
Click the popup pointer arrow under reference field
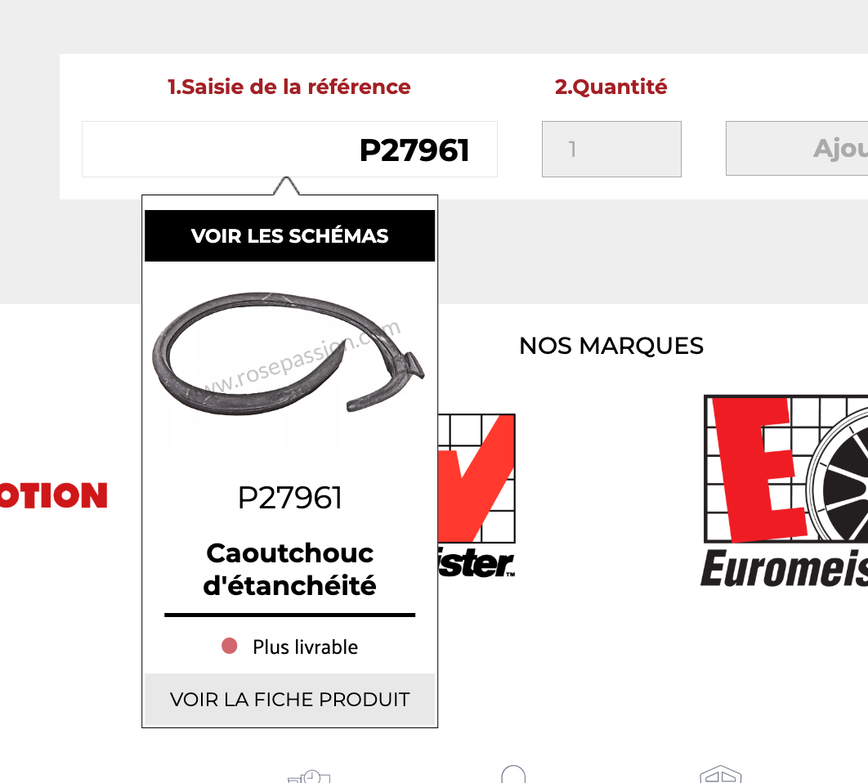286,186
